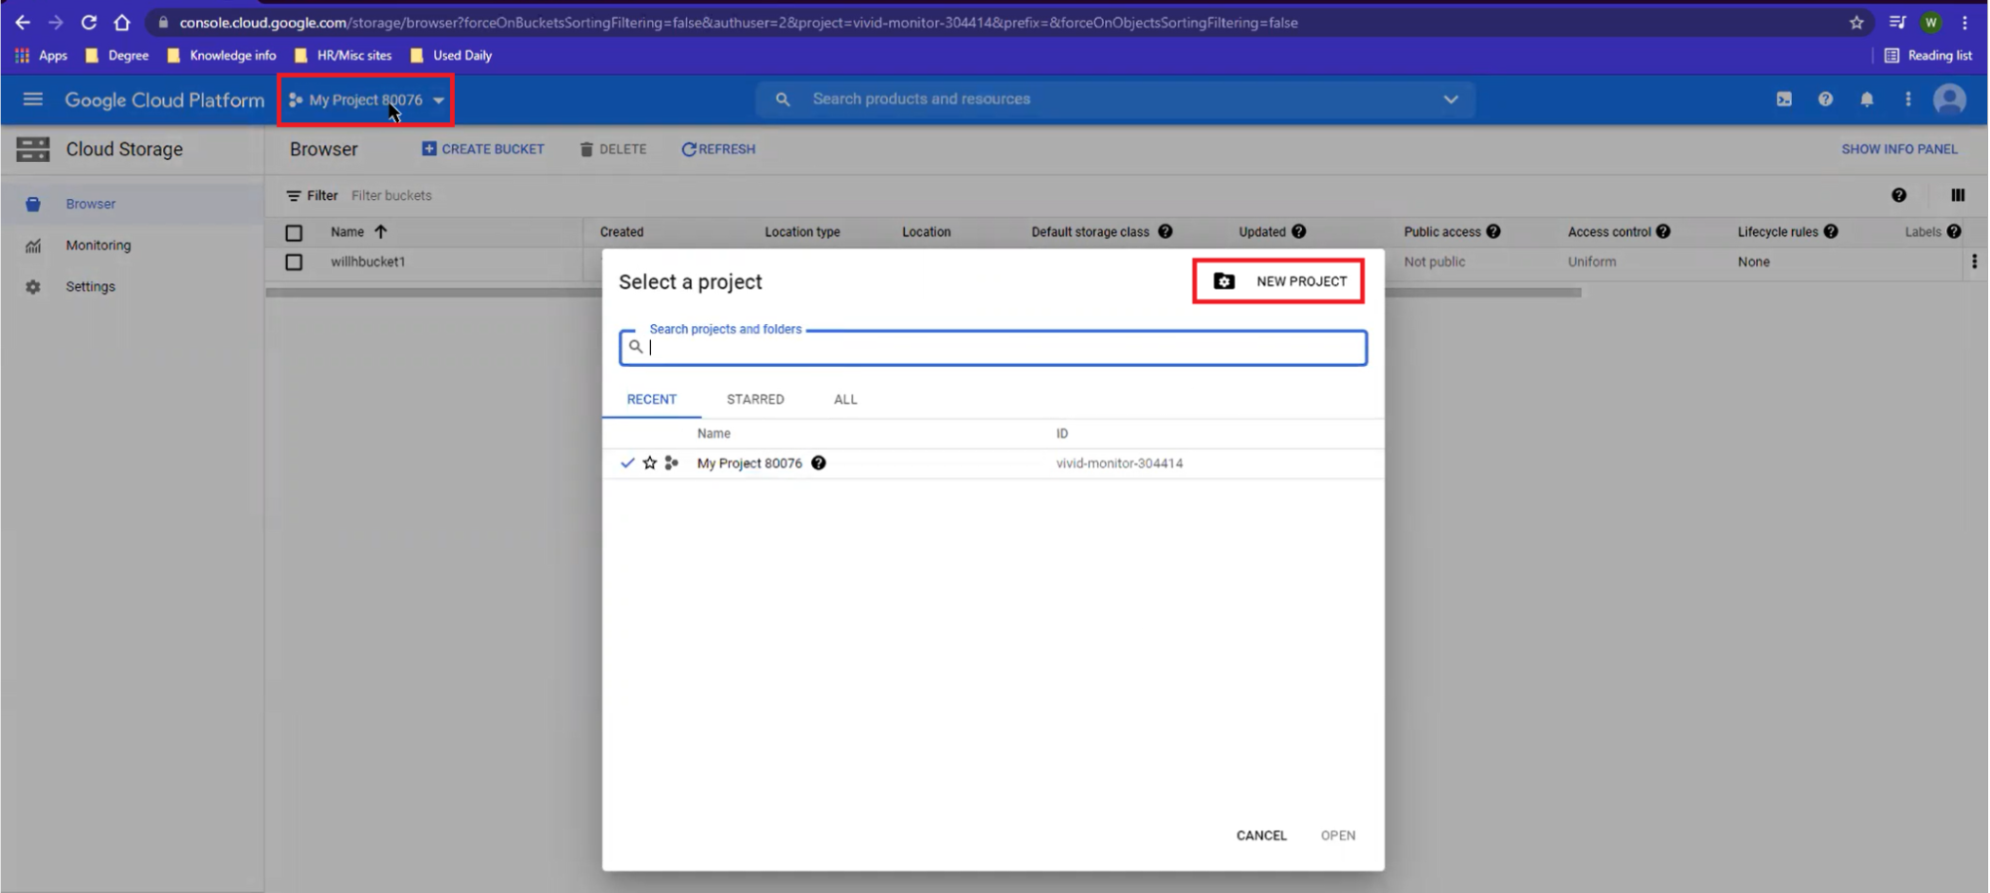
Task: Show Public access help tooltip
Action: (x=1493, y=232)
